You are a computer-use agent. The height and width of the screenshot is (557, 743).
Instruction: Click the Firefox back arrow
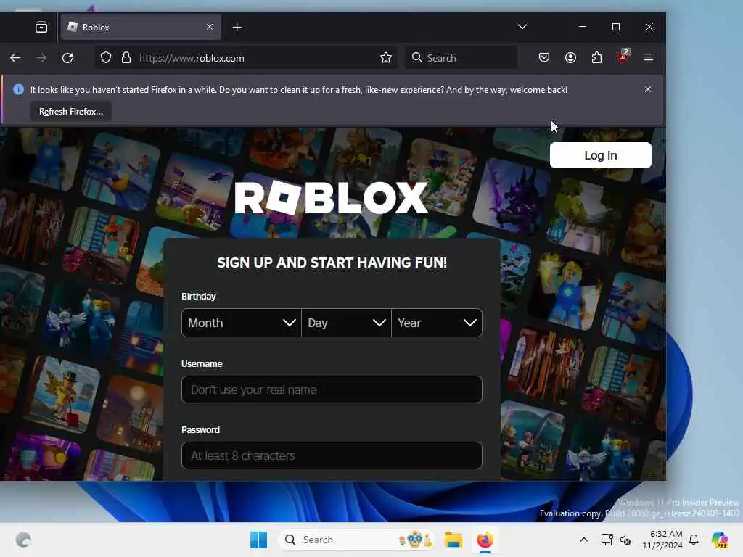click(15, 58)
